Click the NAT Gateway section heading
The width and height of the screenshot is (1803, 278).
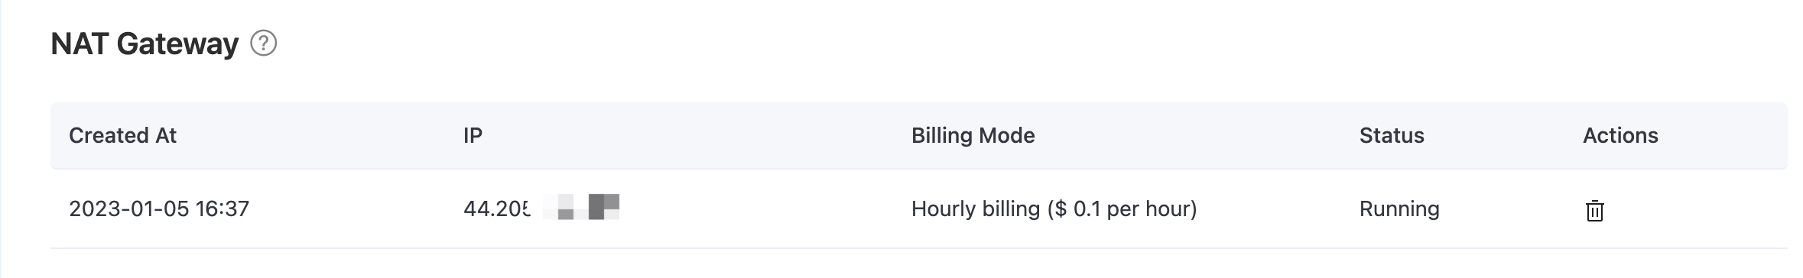point(145,44)
